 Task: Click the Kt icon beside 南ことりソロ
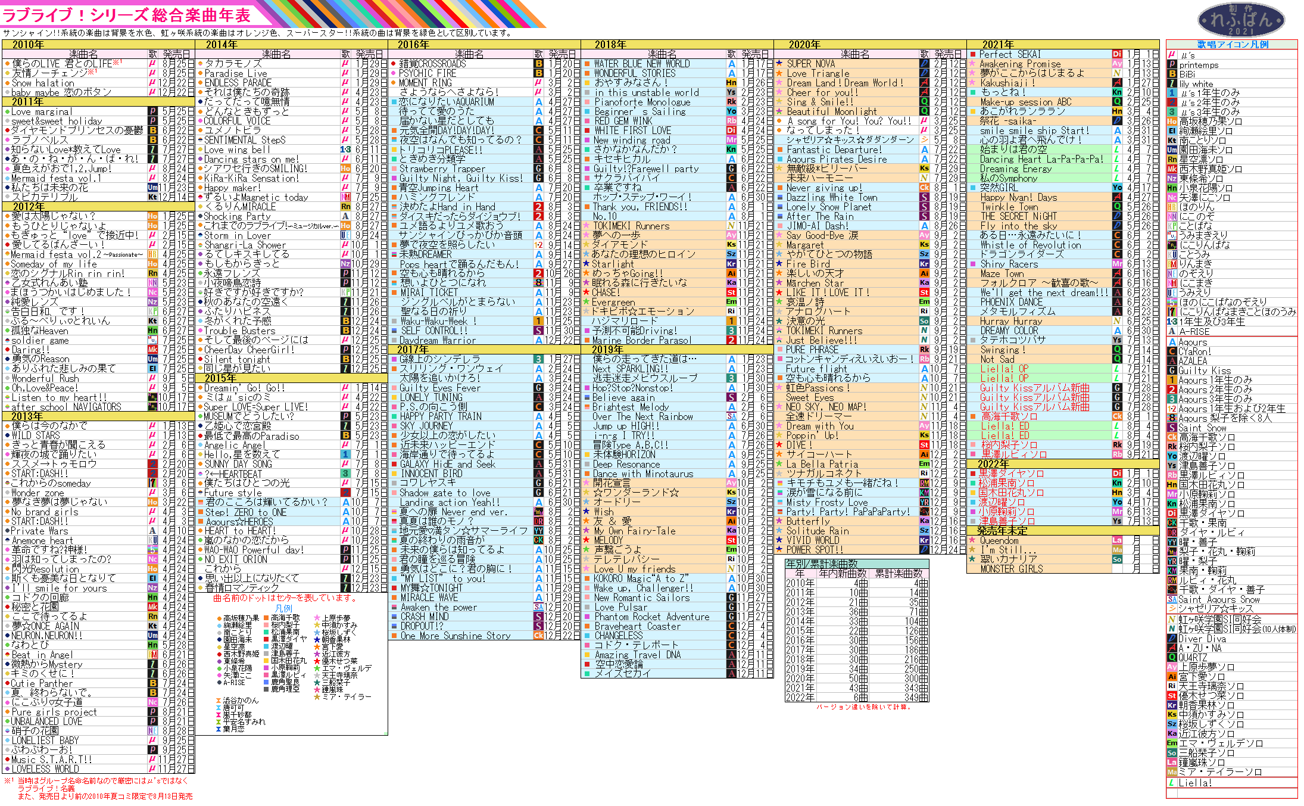point(1171,140)
